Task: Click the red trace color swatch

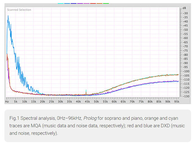Action: 93,3
